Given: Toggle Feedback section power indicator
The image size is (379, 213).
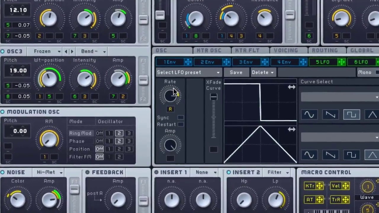Looking at the screenshot, I should point(88,172).
